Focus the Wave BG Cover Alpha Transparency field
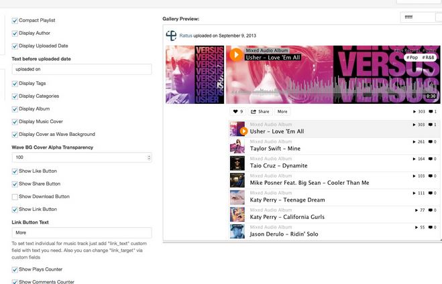The height and width of the screenshot is (284, 442). click(x=82, y=157)
